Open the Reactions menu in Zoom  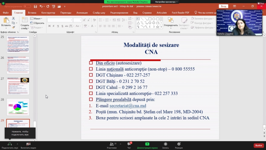pos(179,145)
